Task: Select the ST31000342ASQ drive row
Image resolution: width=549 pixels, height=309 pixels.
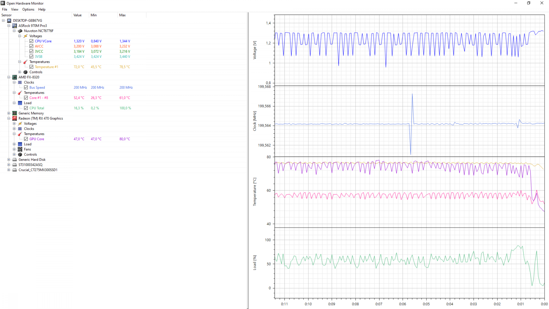Action: (30, 165)
